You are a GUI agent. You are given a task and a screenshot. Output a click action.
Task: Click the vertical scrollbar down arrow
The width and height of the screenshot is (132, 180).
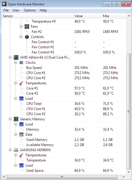point(129,172)
